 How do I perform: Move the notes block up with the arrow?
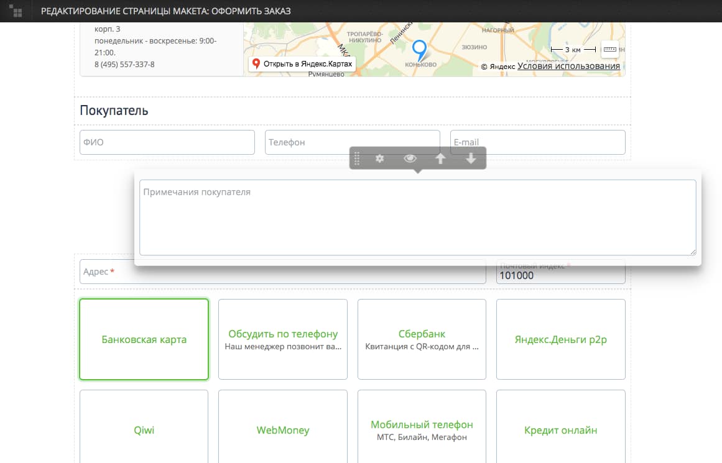pos(440,159)
